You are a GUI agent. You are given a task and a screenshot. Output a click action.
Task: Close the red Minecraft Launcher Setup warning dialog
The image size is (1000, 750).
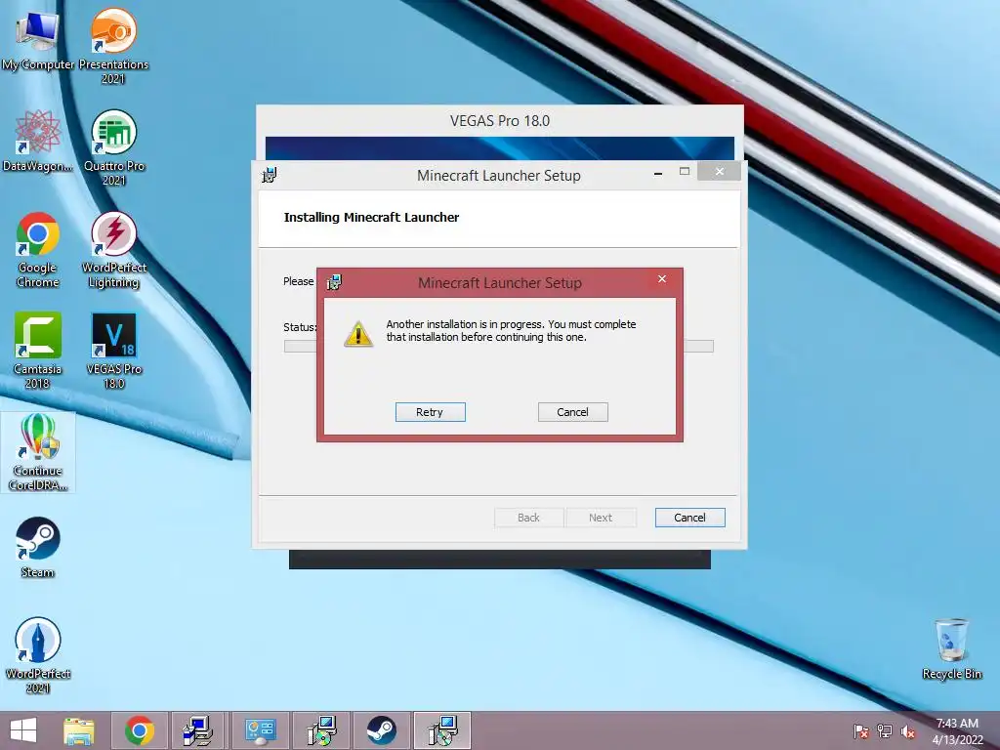tap(662, 279)
